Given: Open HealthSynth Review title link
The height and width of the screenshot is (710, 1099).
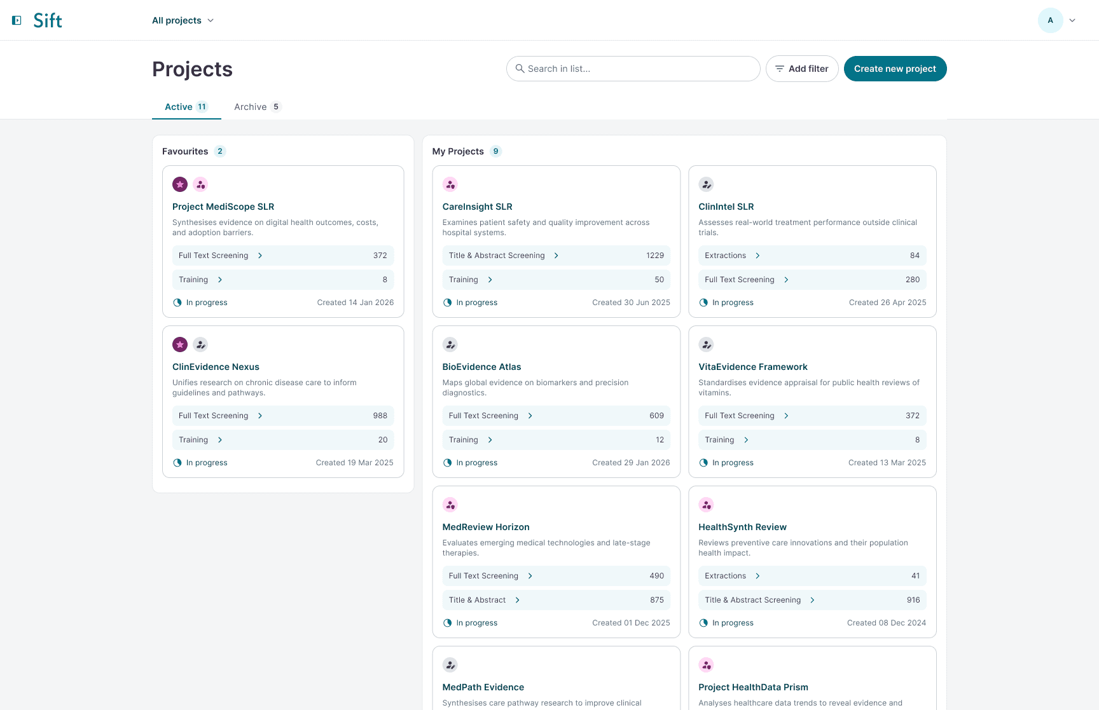Looking at the screenshot, I should point(742,527).
